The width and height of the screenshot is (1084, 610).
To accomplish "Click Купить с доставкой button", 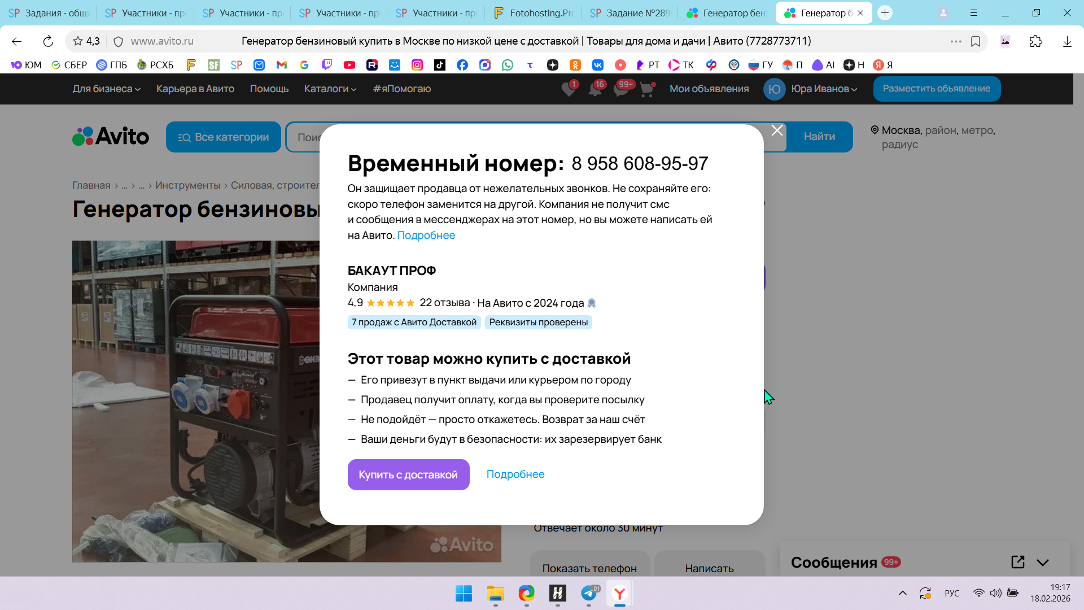I will click(408, 474).
